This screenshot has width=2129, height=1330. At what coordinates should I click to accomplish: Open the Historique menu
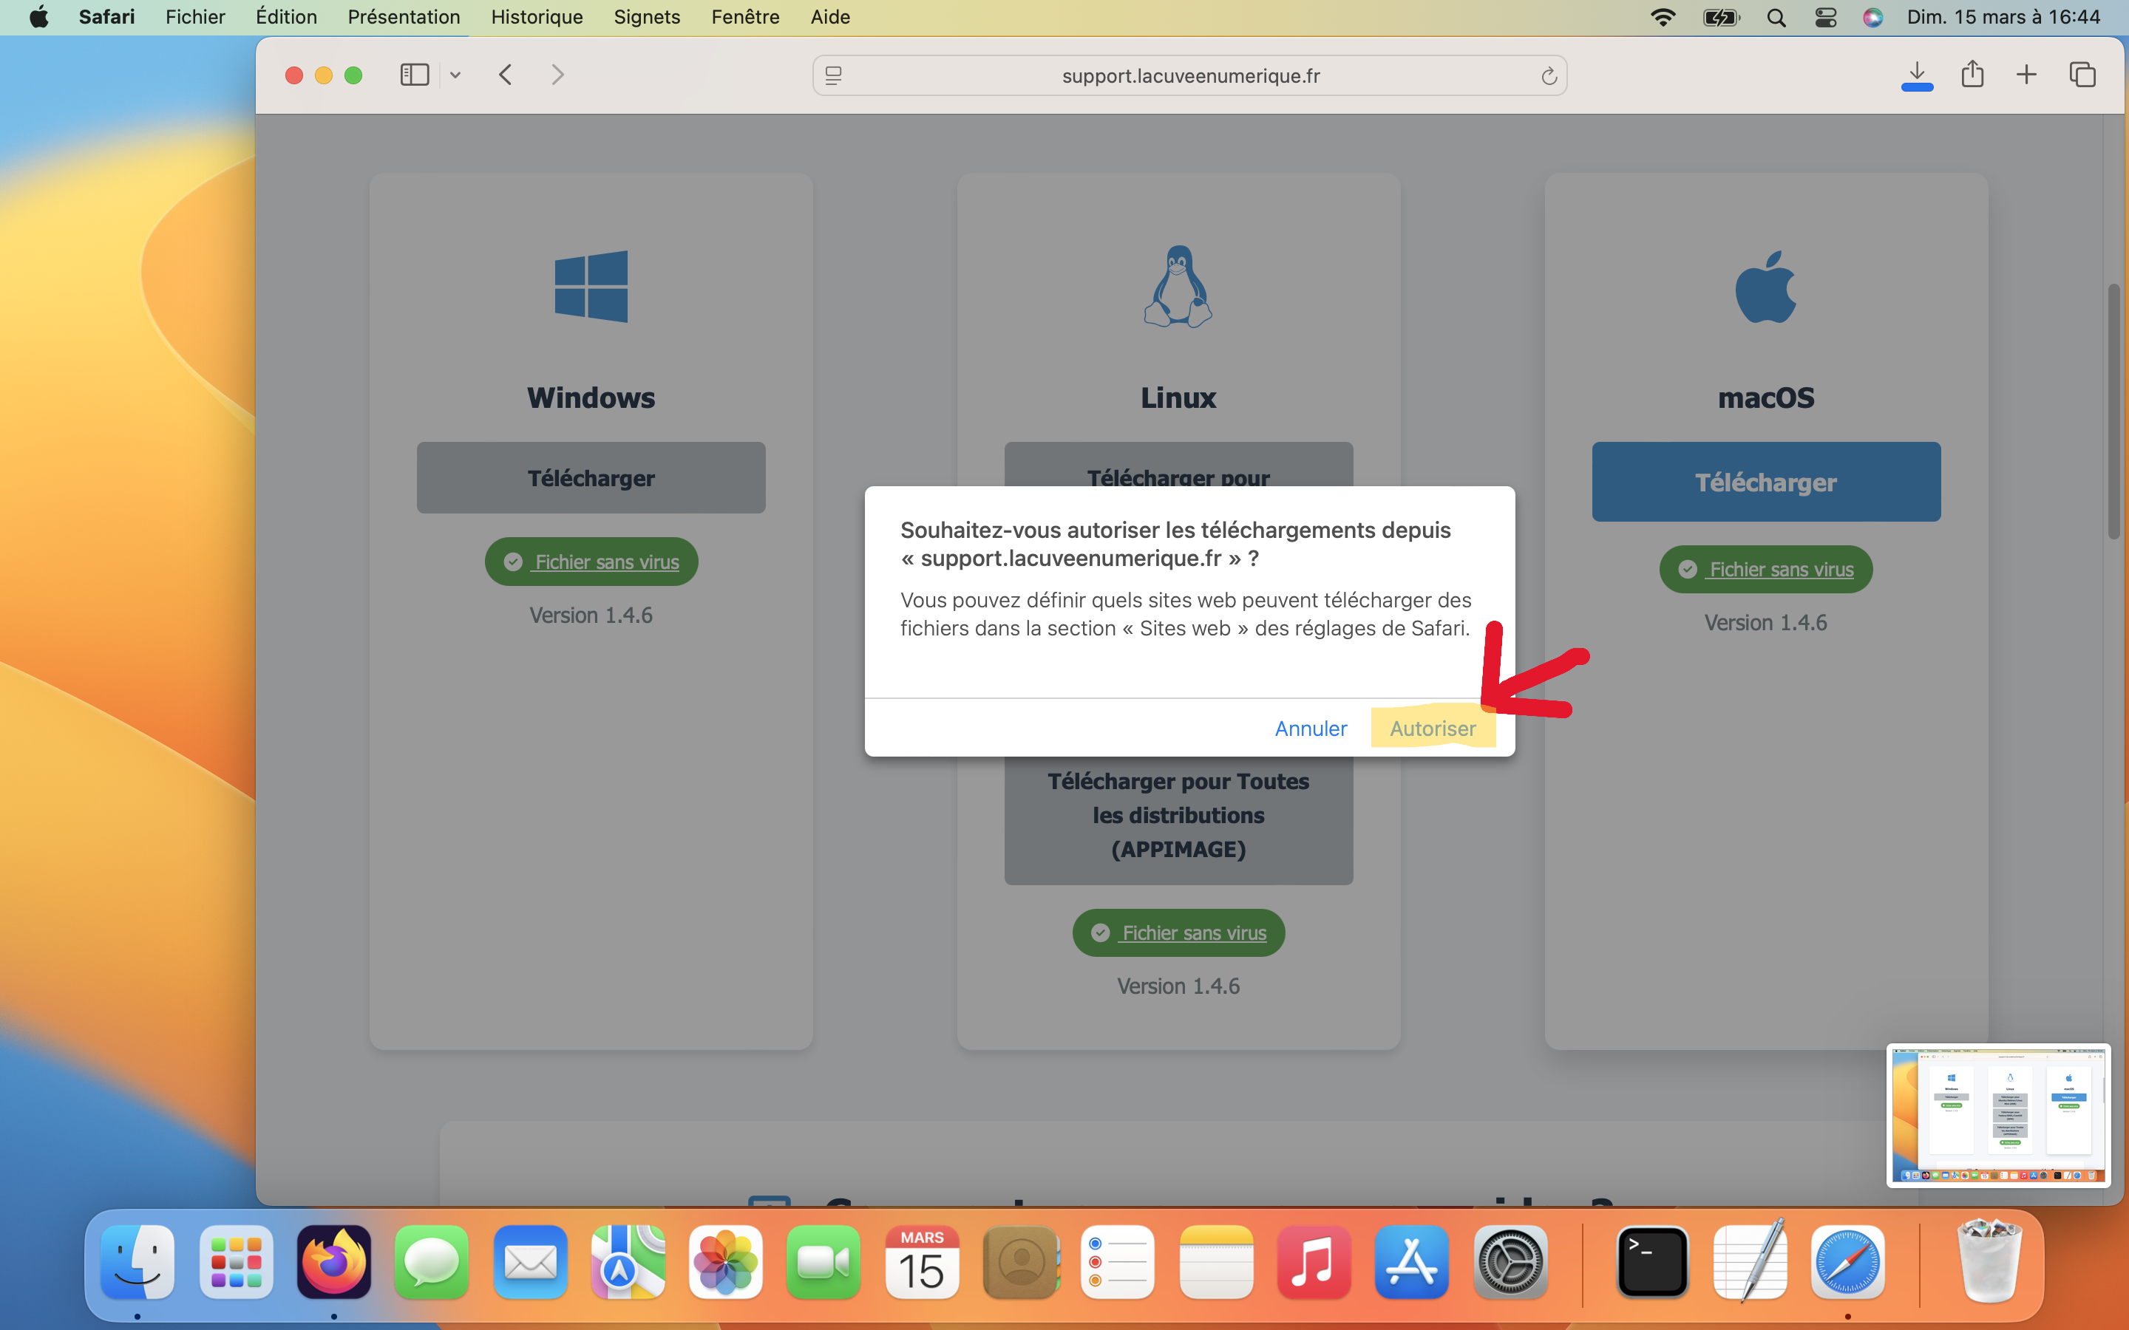[x=537, y=17]
